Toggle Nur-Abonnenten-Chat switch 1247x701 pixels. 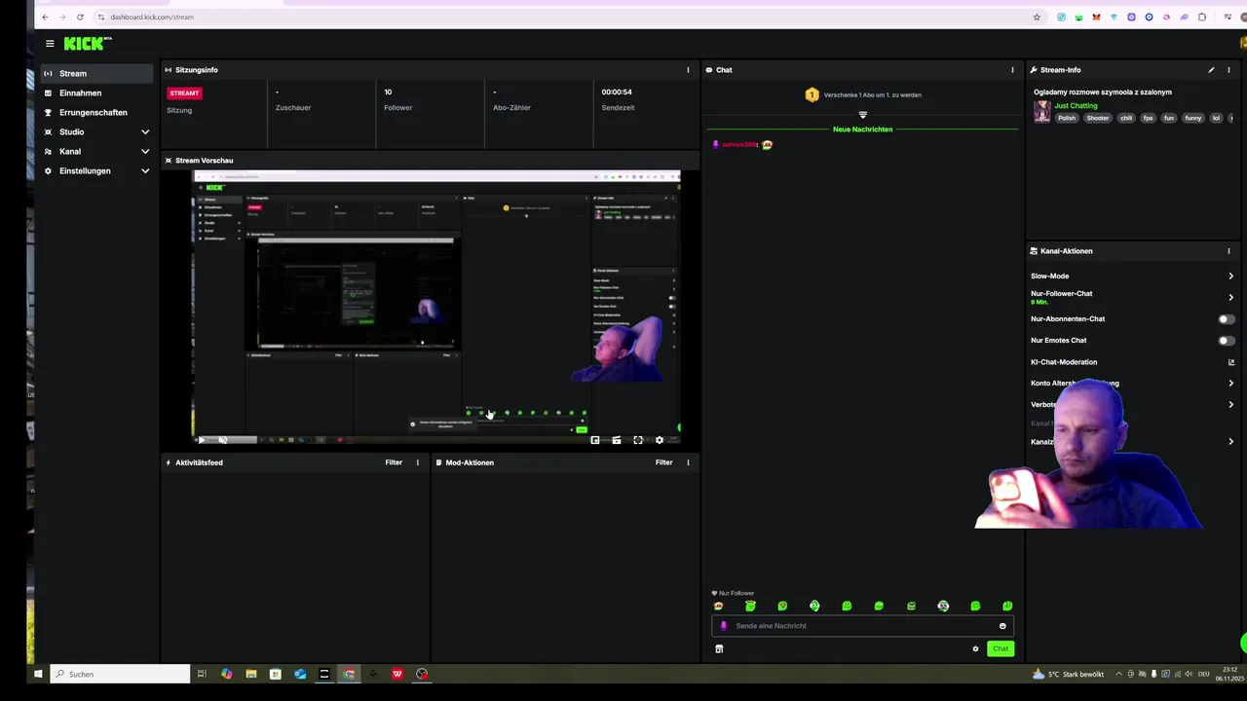click(x=1227, y=319)
